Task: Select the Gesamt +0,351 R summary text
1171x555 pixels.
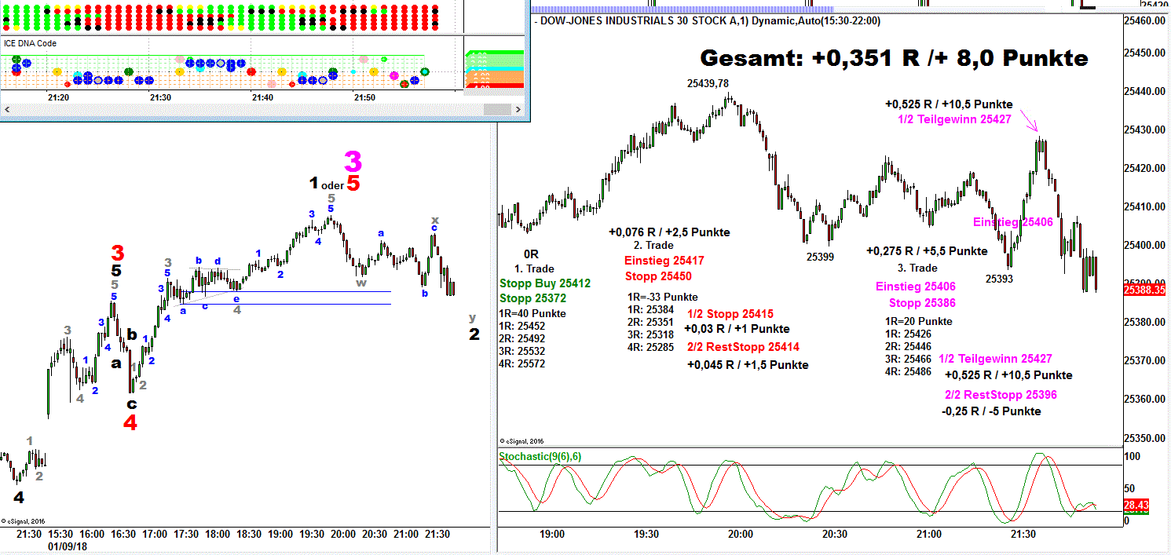Action: coord(893,59)
